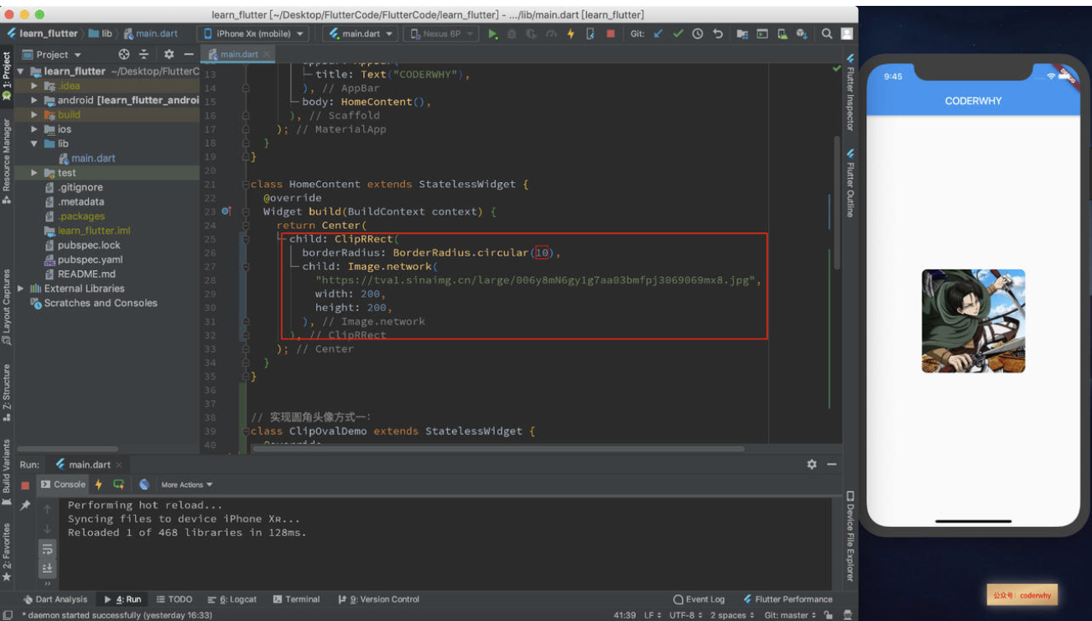Expand the android folder
This screenshot has height=621, width=1092.
tap(34, 100)
